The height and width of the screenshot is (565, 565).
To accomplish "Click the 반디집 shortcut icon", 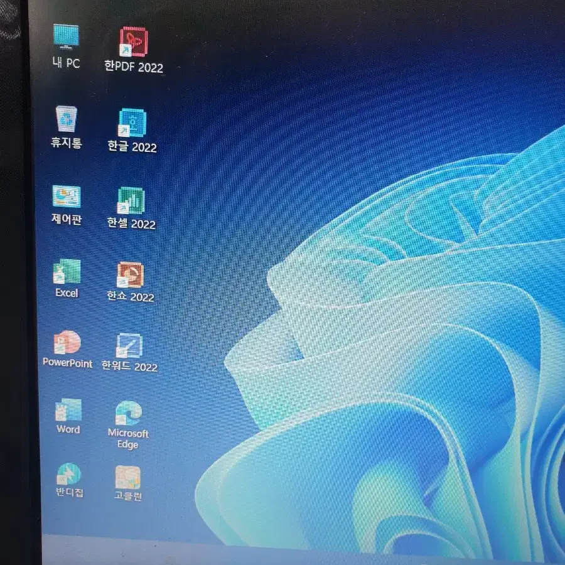I will pos(69,474).
